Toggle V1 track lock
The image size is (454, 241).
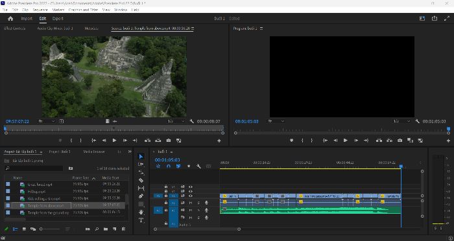pyautogui.click(x=166, y=196)
